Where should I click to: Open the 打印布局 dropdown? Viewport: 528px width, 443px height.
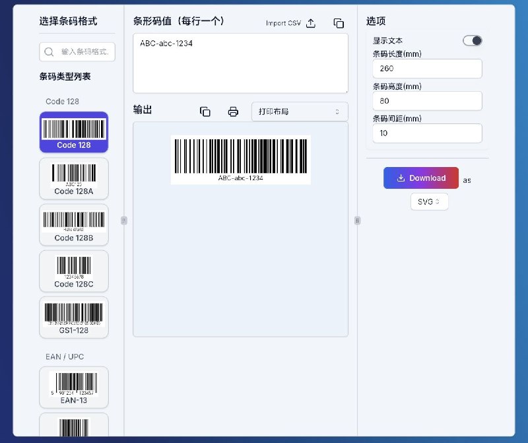click(x=300, y=112)
